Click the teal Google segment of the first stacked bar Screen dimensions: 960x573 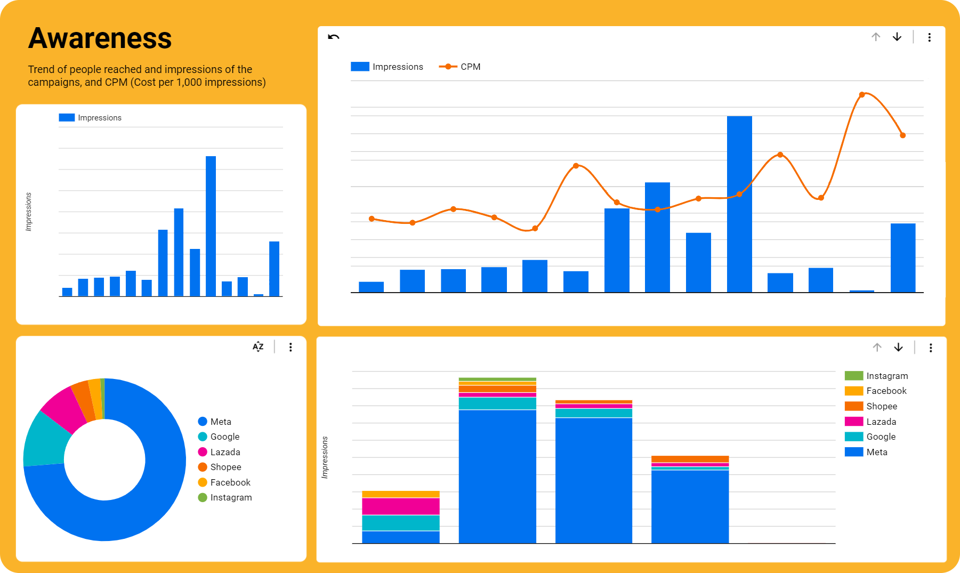(x=401, y=523)
